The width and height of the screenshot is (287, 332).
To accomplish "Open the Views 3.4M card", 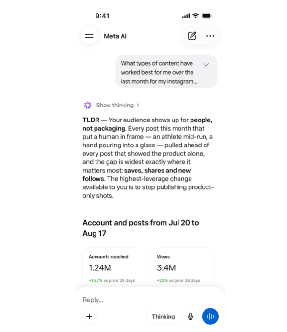I will [182, 267].
